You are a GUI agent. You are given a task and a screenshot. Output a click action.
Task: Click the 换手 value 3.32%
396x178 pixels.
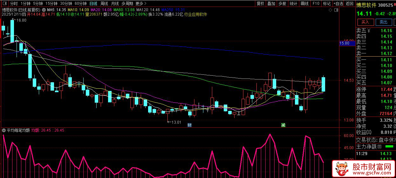click(386, 120)
